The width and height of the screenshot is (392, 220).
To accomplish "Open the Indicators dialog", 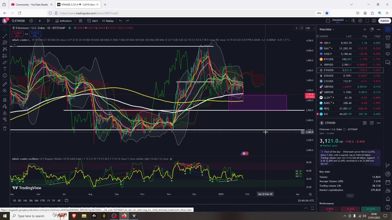I will [63, 21].
